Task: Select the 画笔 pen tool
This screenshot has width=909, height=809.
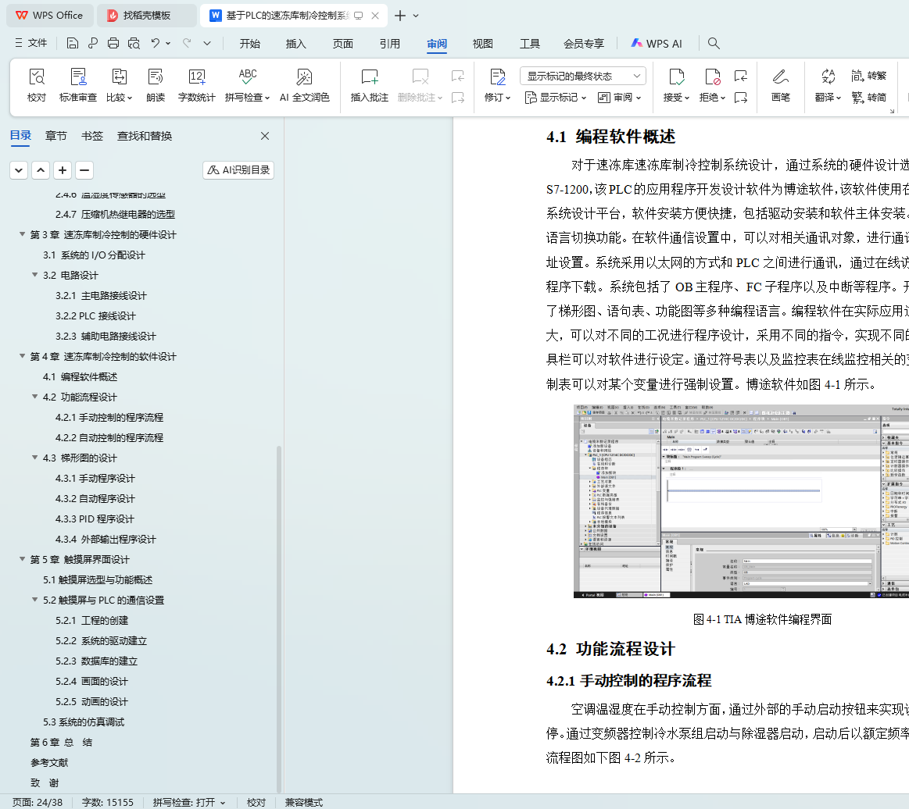Action: tap(780, 84)
